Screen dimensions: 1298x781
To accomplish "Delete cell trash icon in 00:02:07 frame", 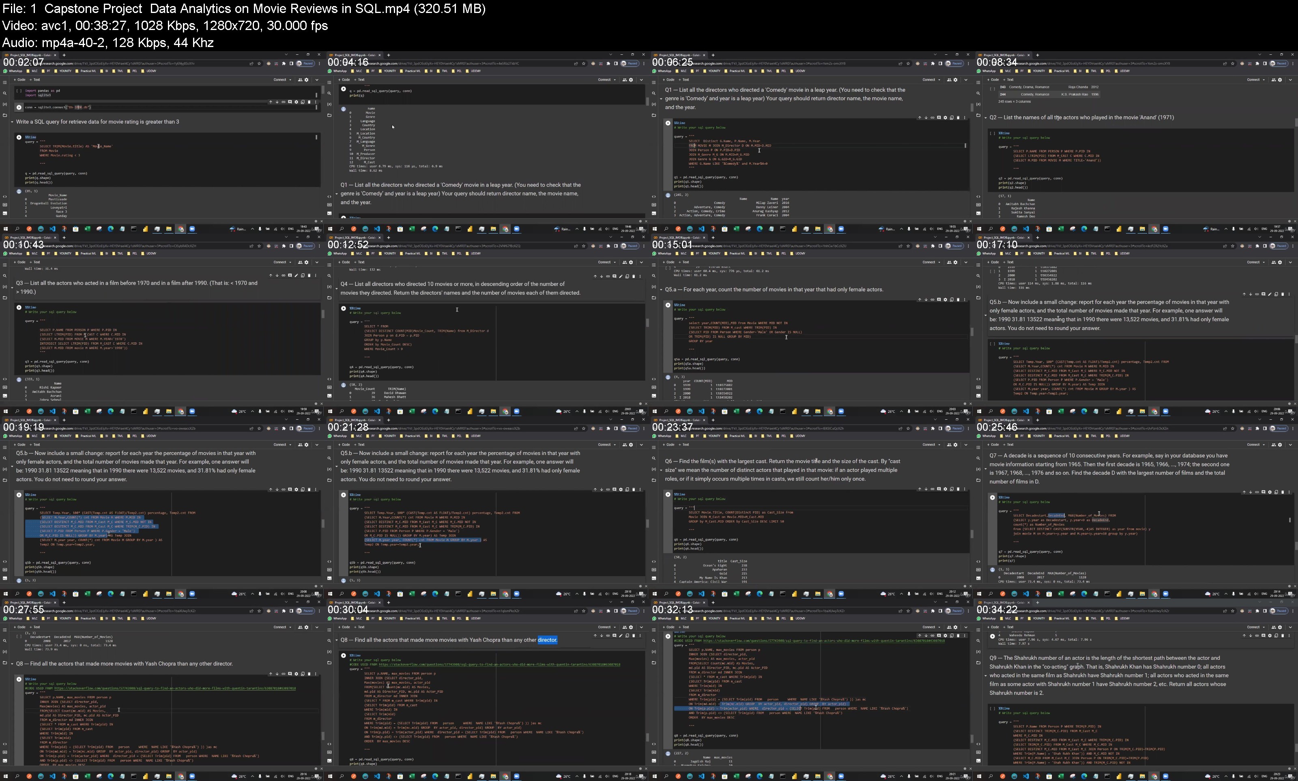I will 309,101.
